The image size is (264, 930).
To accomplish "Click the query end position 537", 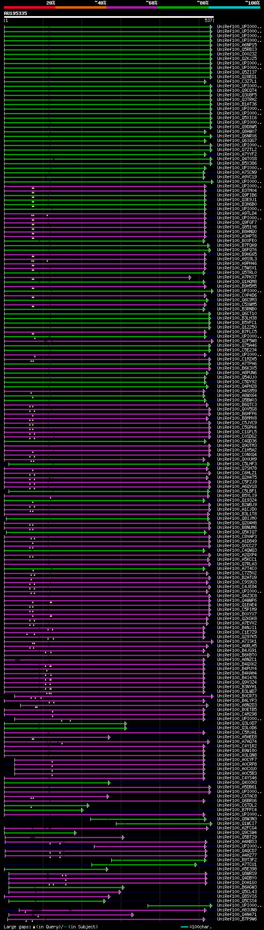I will coord(208,20).
